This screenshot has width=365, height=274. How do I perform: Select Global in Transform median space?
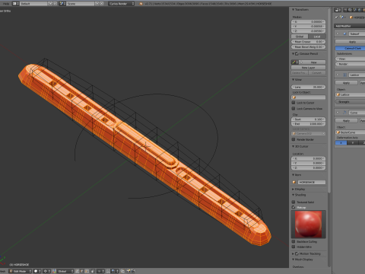pos(300,37)
